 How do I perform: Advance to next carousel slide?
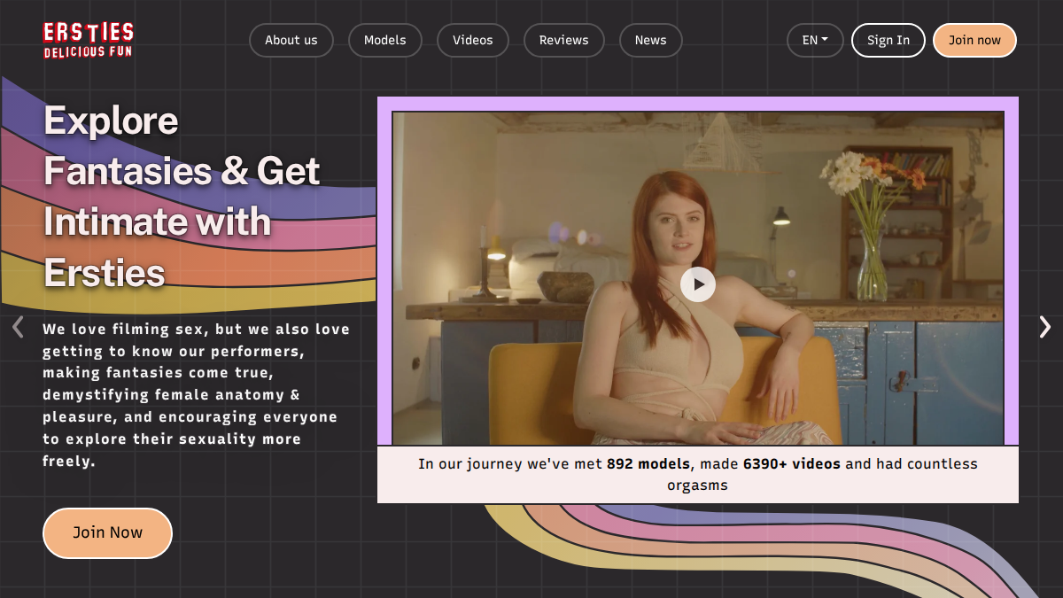click(x=1045, y=327)
